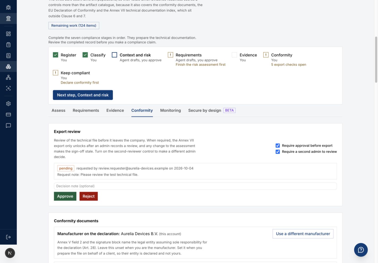Image resolution: width=378 pixels, height=263 pixels.
Task: Approve the pending export review
Action: (65, 196)
